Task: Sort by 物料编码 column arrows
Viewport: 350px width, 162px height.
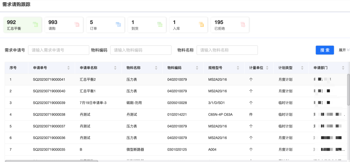Action: point(197,68)
